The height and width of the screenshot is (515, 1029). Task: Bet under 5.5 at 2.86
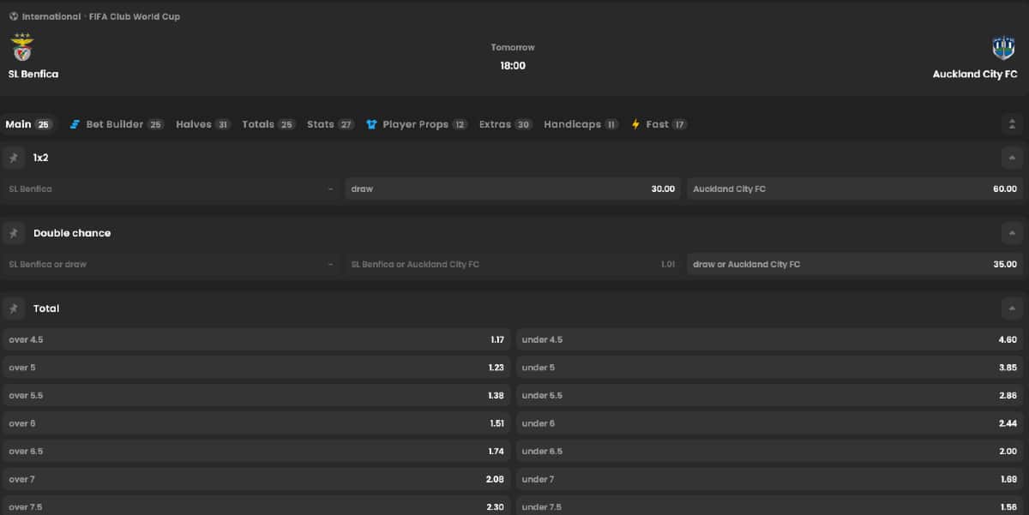coord(770,395)
